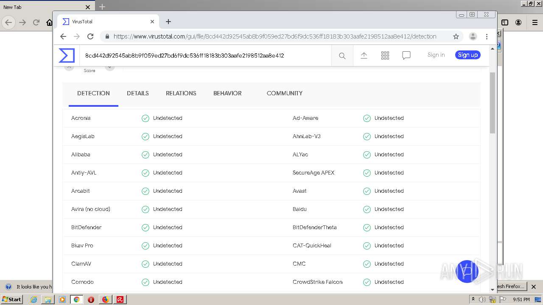
Task: Click the Antiy-AVL engine name
Action: (84, 173)
